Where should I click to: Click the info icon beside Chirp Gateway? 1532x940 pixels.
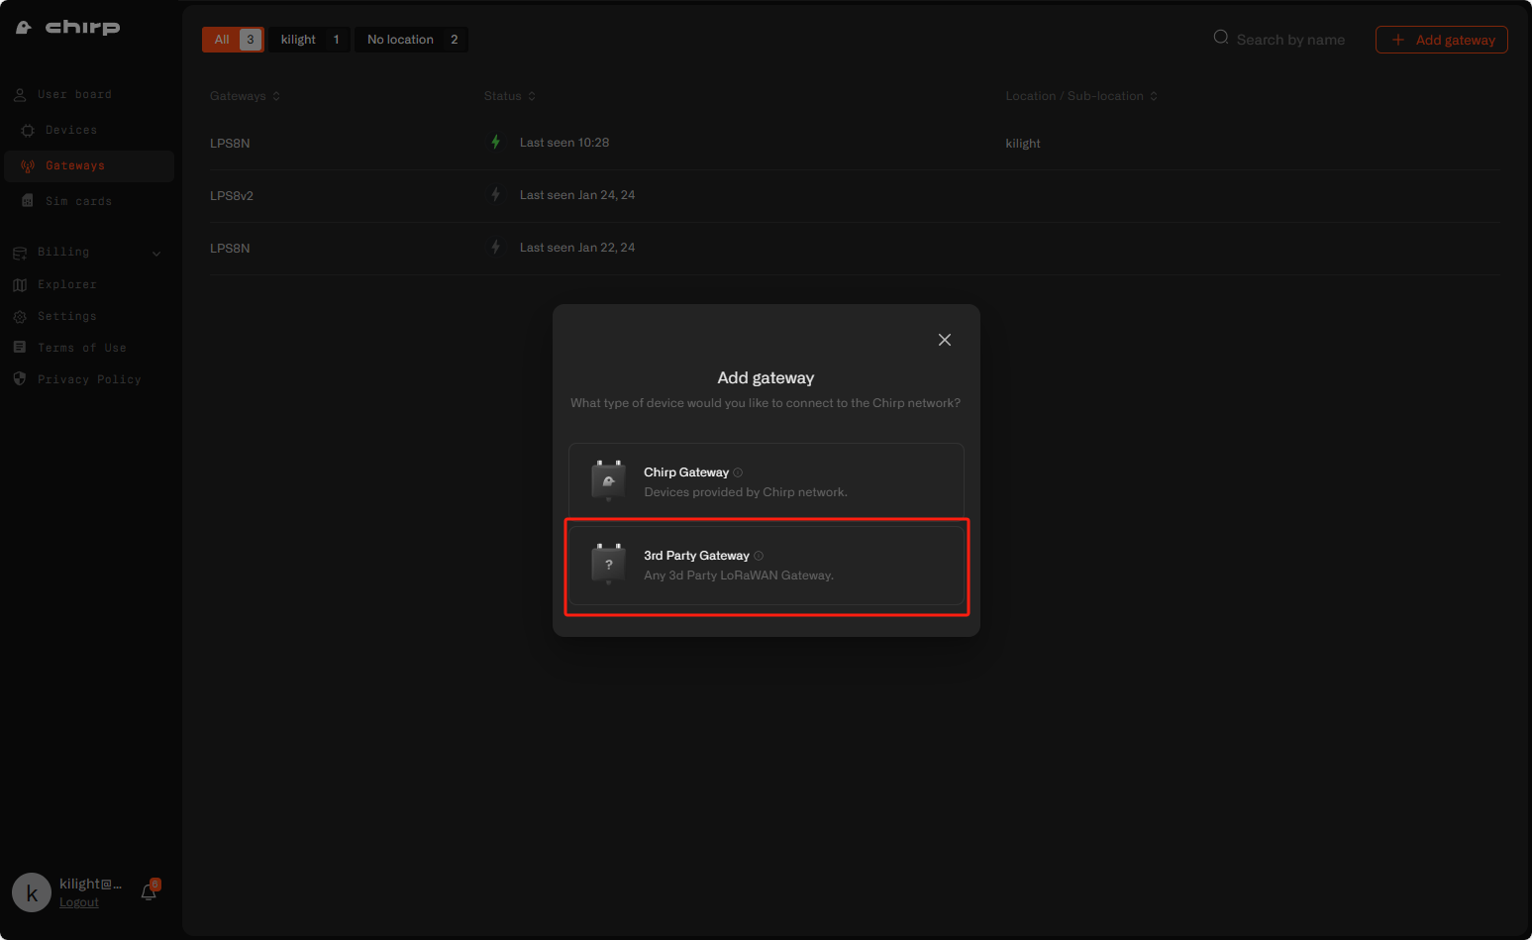click(x=738, y=472)
